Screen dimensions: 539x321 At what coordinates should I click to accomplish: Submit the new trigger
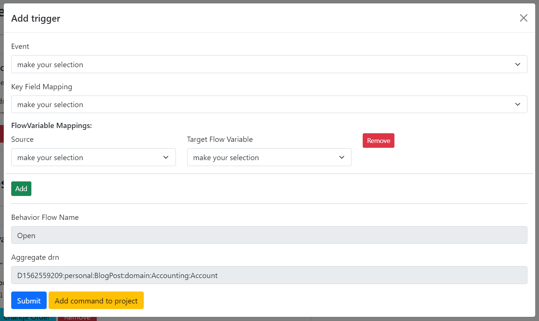(x=29, y=300)
